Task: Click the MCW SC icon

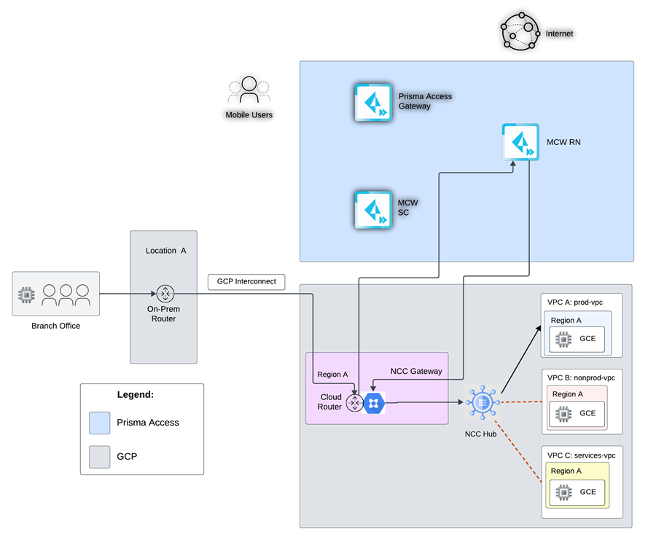Action: [374, 210]
